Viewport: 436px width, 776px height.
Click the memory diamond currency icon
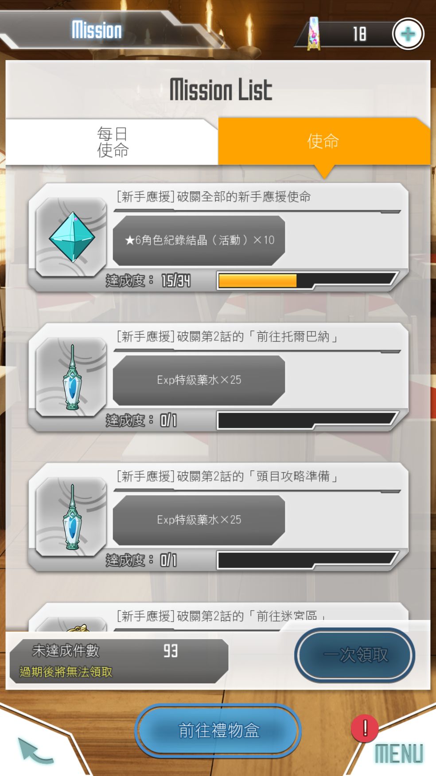tap(314, 34)
